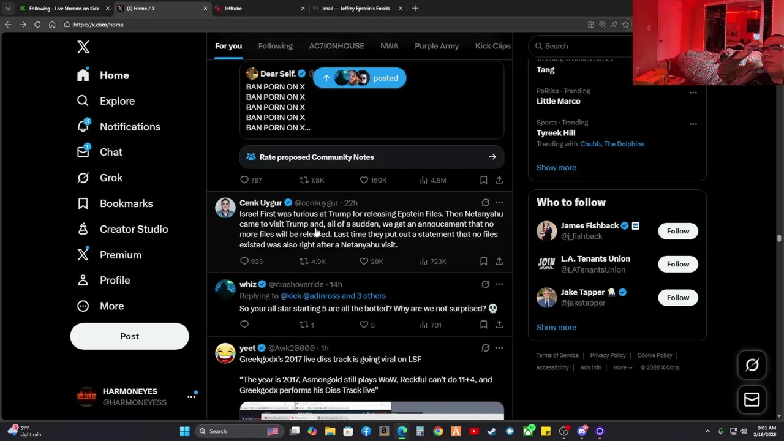Expand the More menu in sidebar
784x441 pixels.
click(100, 306)
